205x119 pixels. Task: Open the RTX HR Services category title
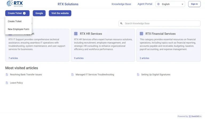[91, 34]
